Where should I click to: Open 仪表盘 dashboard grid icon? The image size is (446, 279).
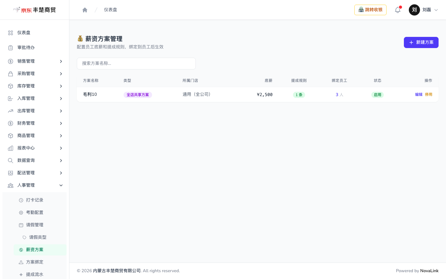(11, 33)
